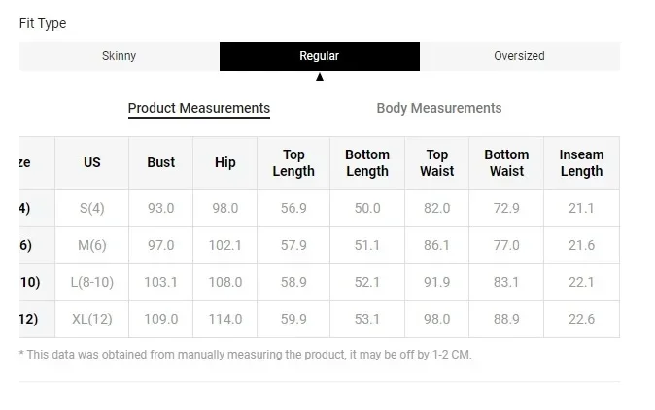
Task: Select the XL(12) size row
Action: click(320, 319)
